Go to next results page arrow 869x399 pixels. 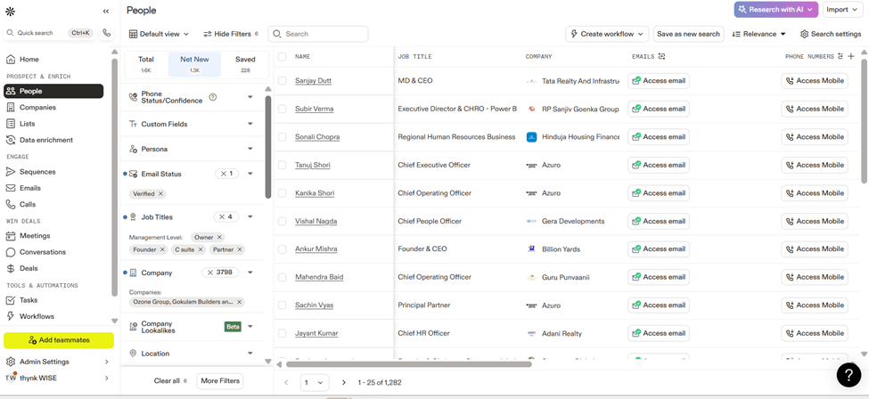(x=344, y=382)
